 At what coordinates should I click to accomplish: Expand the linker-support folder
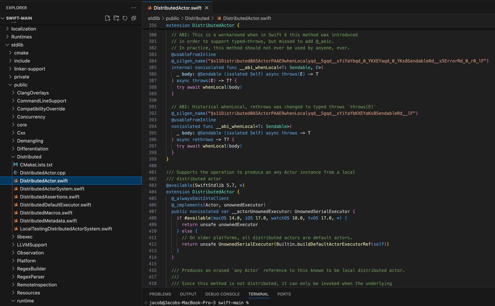coord(10,69)
